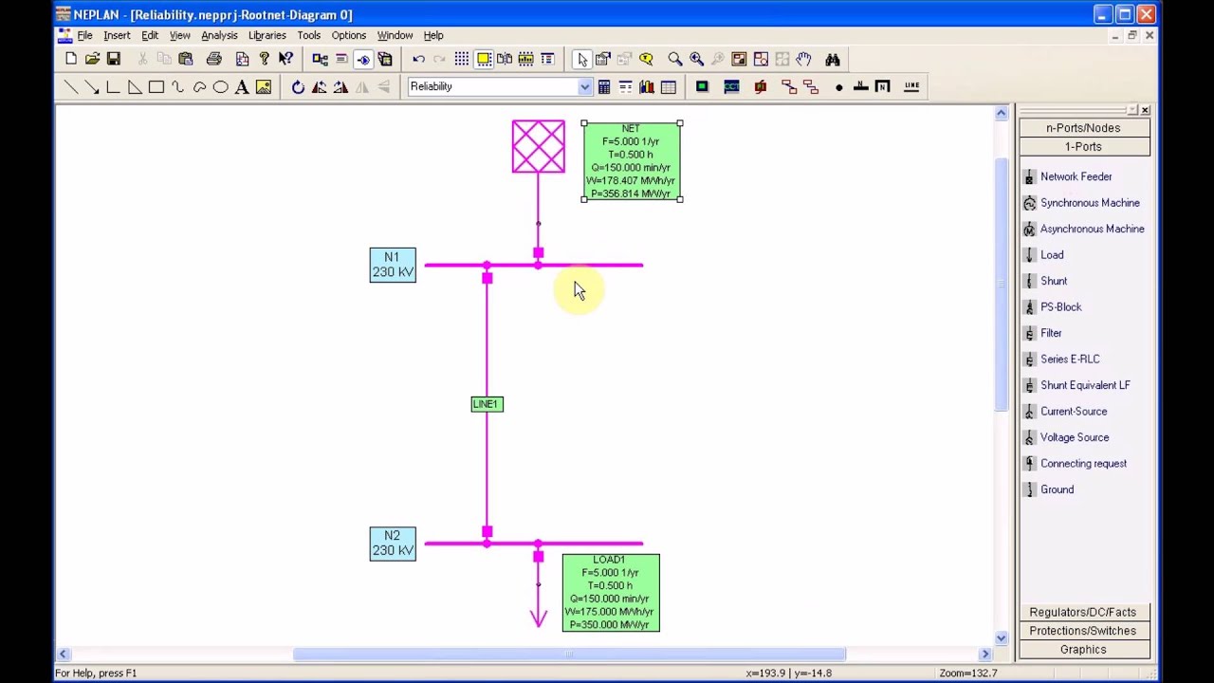Click the Print icon
1214x683 pixels.
[x=214, y=59]
